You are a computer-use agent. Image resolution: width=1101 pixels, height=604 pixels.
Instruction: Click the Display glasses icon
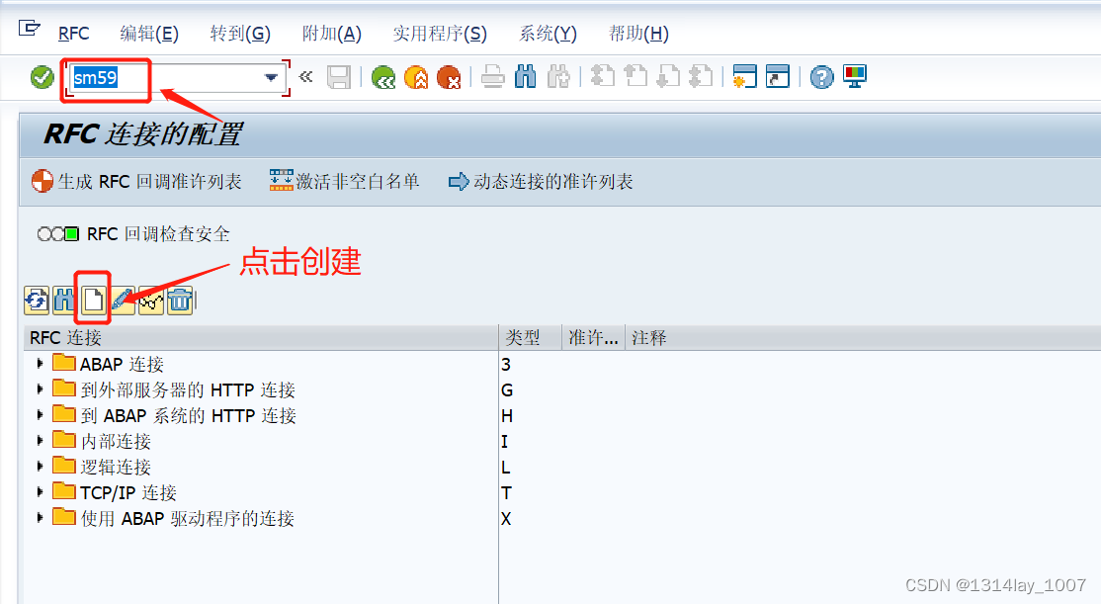click(x=151, y=301)
